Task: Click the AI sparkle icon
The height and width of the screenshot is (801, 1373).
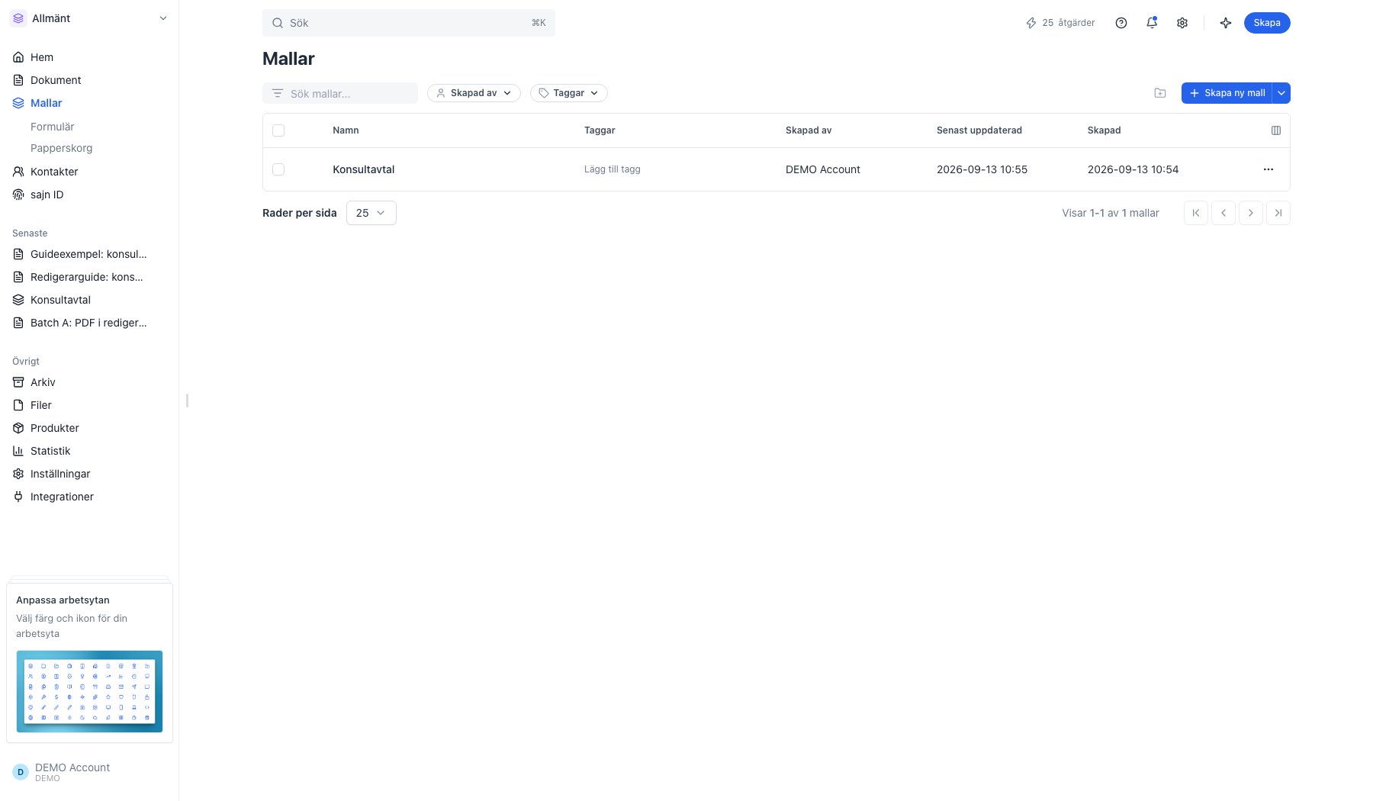Action: [1226, 23]
